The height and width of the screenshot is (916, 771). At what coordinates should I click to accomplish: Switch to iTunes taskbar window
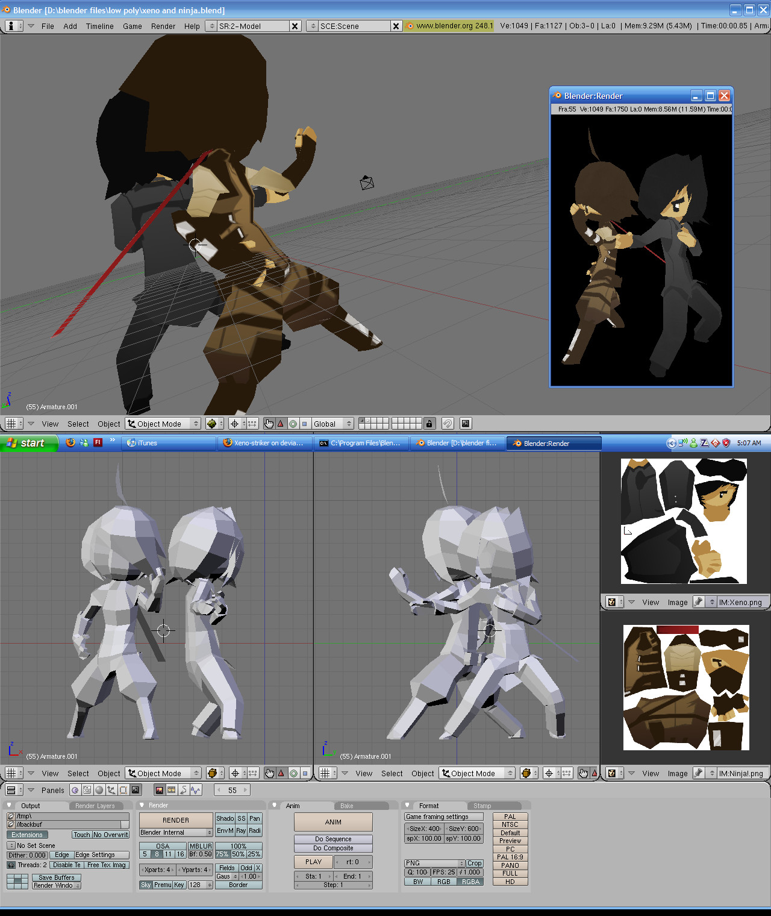(x=169, y=443)
